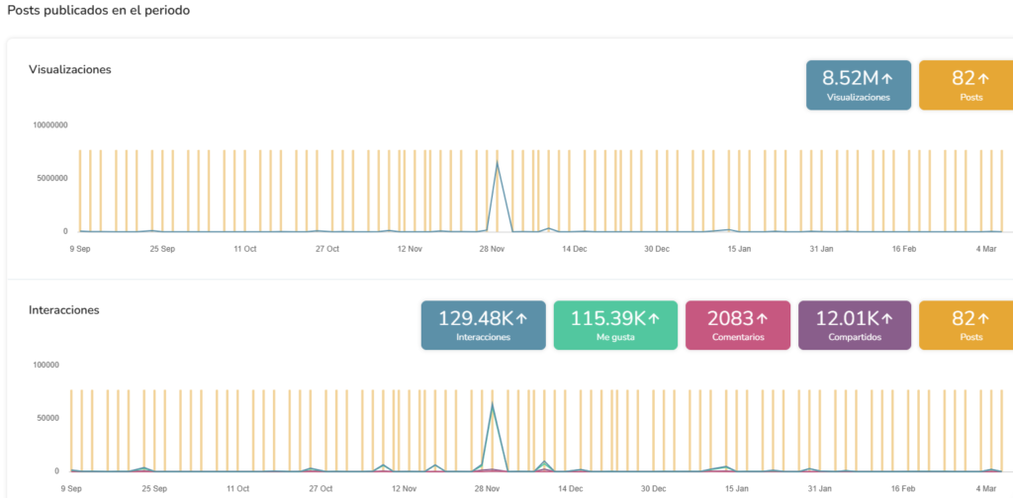Select the up arrow beside 115.39K
The height and width of the screenshot is (498, 1013).
(653, 319)
